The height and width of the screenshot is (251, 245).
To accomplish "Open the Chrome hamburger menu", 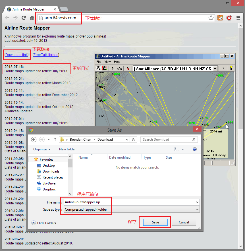I will pos(238,18).
